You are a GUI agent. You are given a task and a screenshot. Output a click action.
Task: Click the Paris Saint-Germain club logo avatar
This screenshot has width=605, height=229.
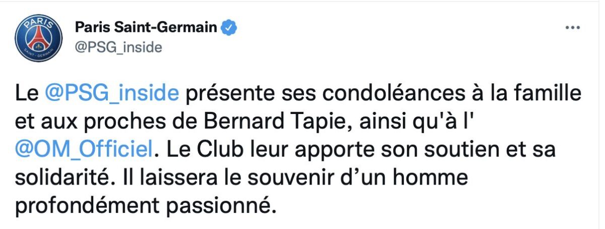[38, 39]
